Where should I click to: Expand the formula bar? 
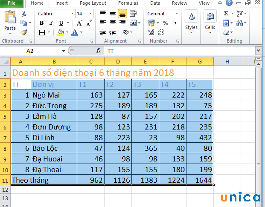258,50
